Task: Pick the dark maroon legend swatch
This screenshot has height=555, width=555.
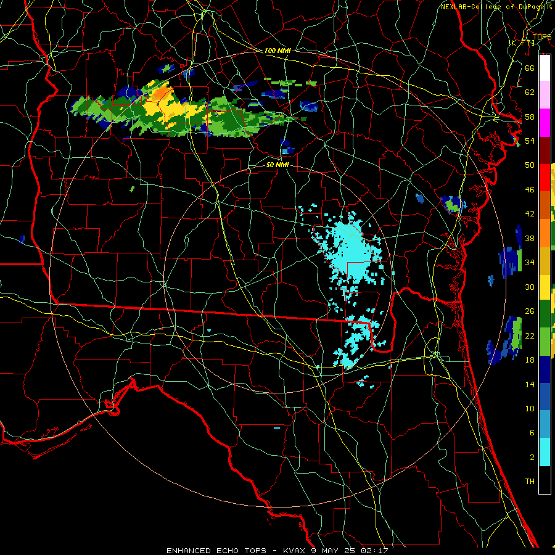Action: click(545, 150)
